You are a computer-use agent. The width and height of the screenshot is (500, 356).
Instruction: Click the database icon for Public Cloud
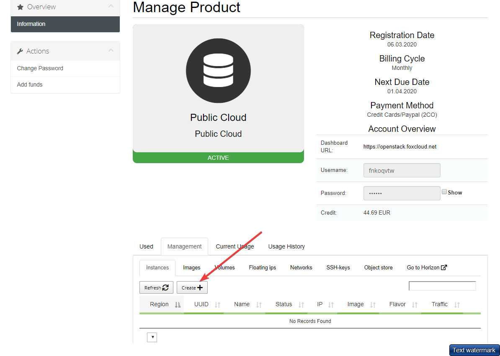(x=218, y=71)
